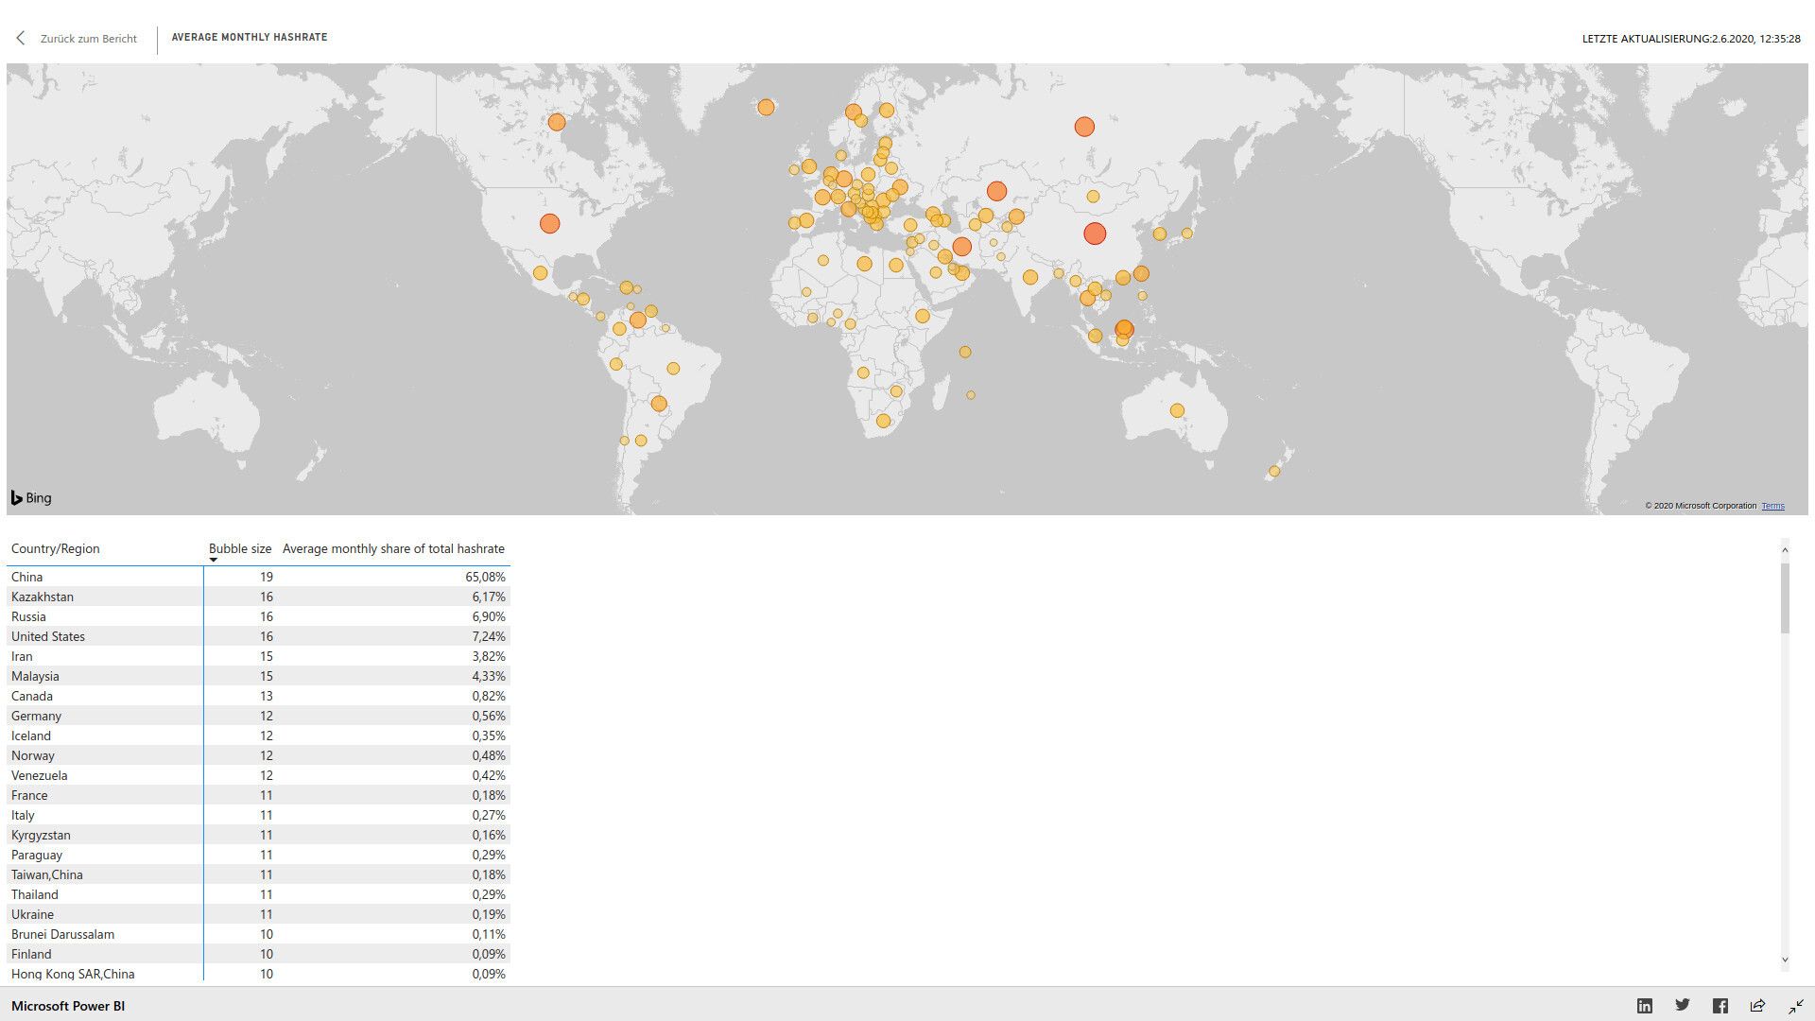Viewport: 1815px width, 1021px height.
Task: Switch to the AVERAGE MONTHLY HASHRATE tab
Action: pos(249,37)
